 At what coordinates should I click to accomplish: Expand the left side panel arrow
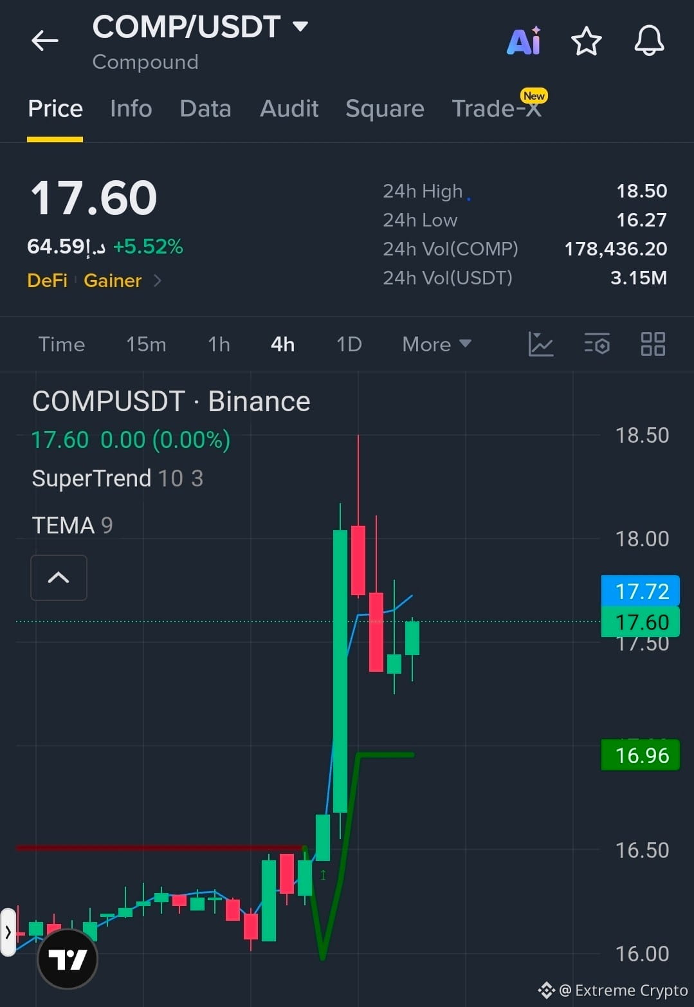8,932
